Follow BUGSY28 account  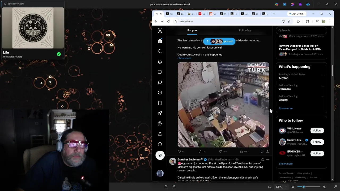[x=317, y=153]
